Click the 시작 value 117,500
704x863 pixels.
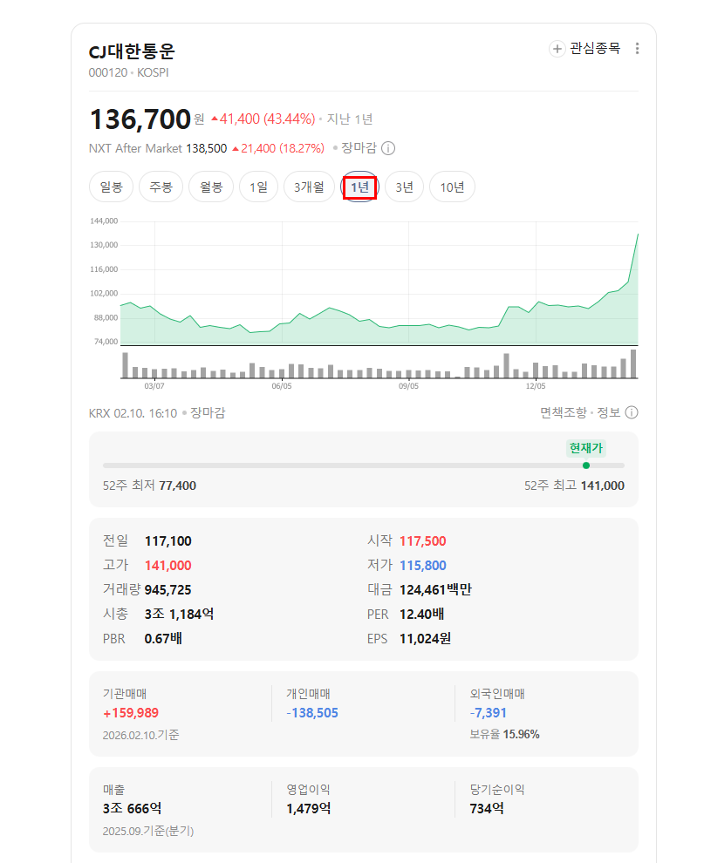click(422, 541)
